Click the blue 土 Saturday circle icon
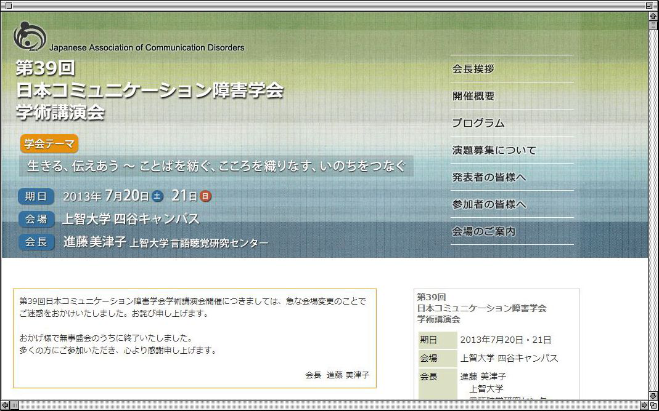Image resolution: width=659 pixels, height=411 pixels. click(x=157, y=196)
